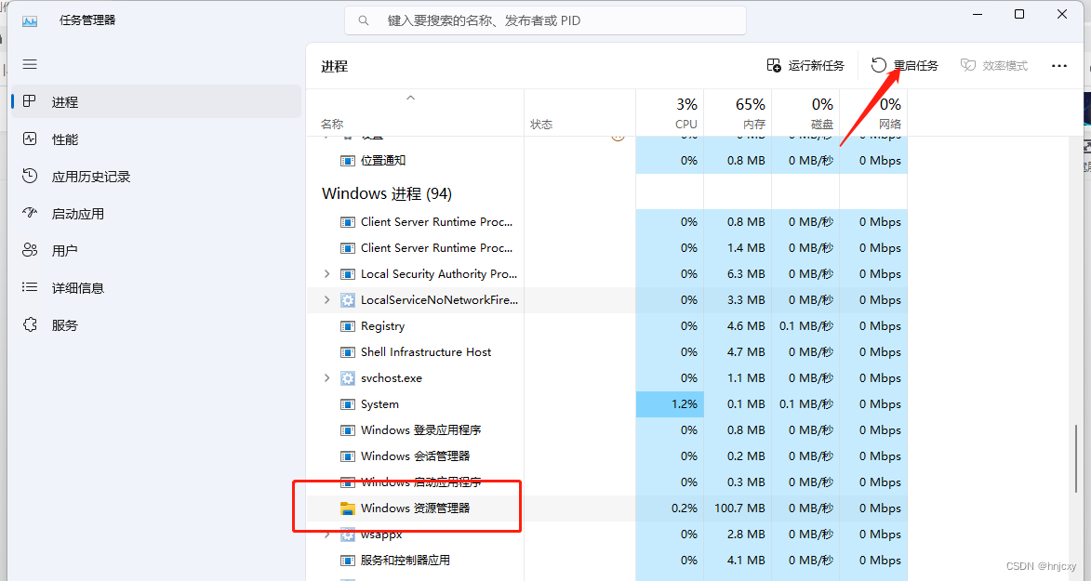1091x581 pixels.
Task: Maximize the Task Manager window
Action: 1019,15
